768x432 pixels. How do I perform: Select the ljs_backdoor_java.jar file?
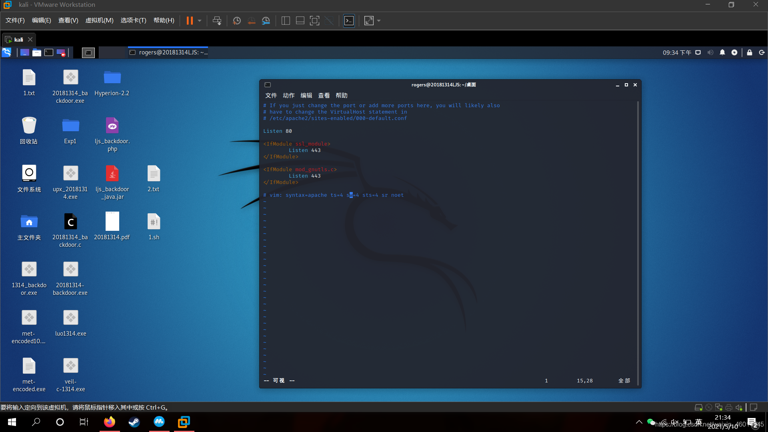112,183
